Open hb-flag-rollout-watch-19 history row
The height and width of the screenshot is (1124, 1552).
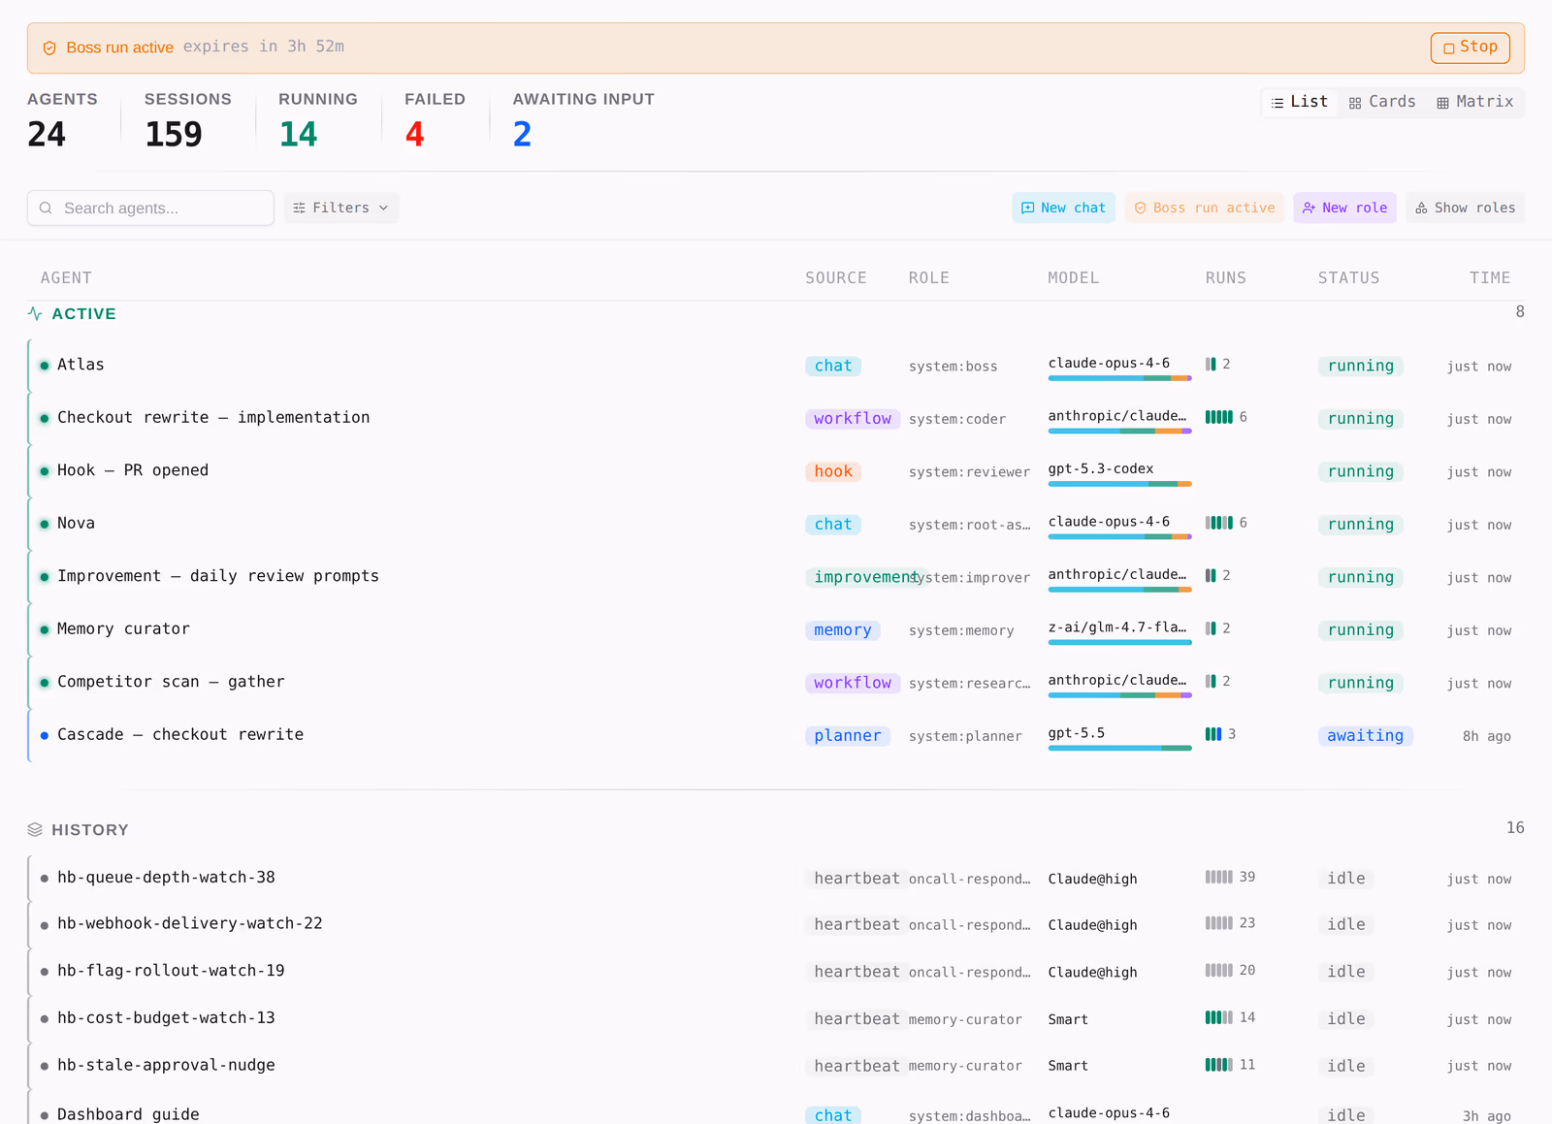pyautogui.click(x=776, y=971)
